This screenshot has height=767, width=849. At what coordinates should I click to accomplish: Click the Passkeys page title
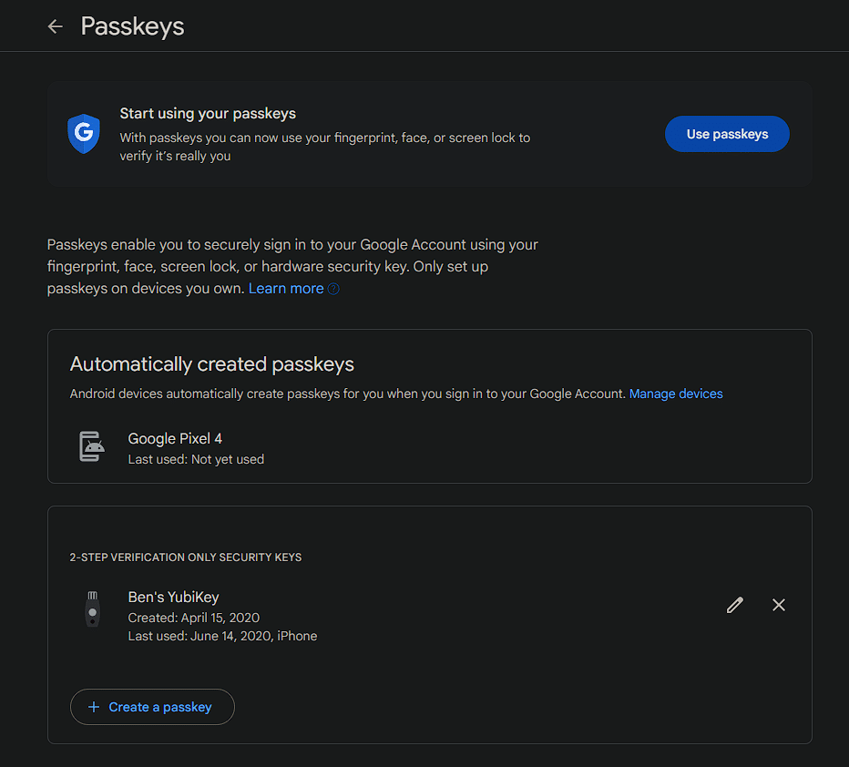[x=133, y=26]
